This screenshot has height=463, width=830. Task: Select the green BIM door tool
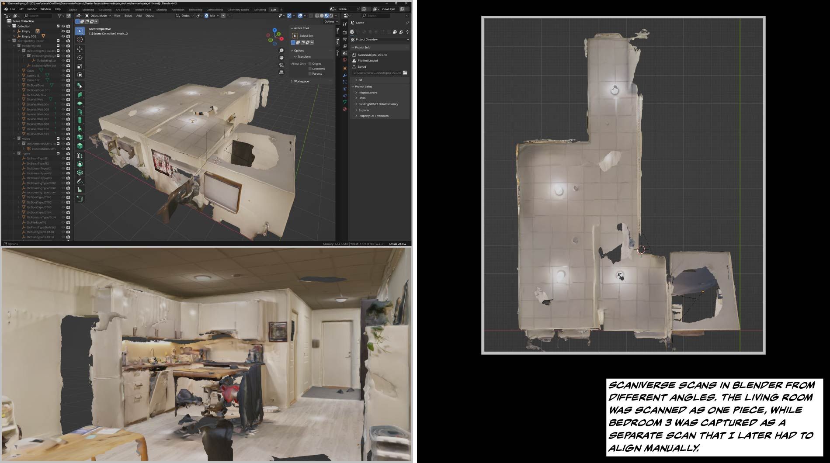point(80,112)
